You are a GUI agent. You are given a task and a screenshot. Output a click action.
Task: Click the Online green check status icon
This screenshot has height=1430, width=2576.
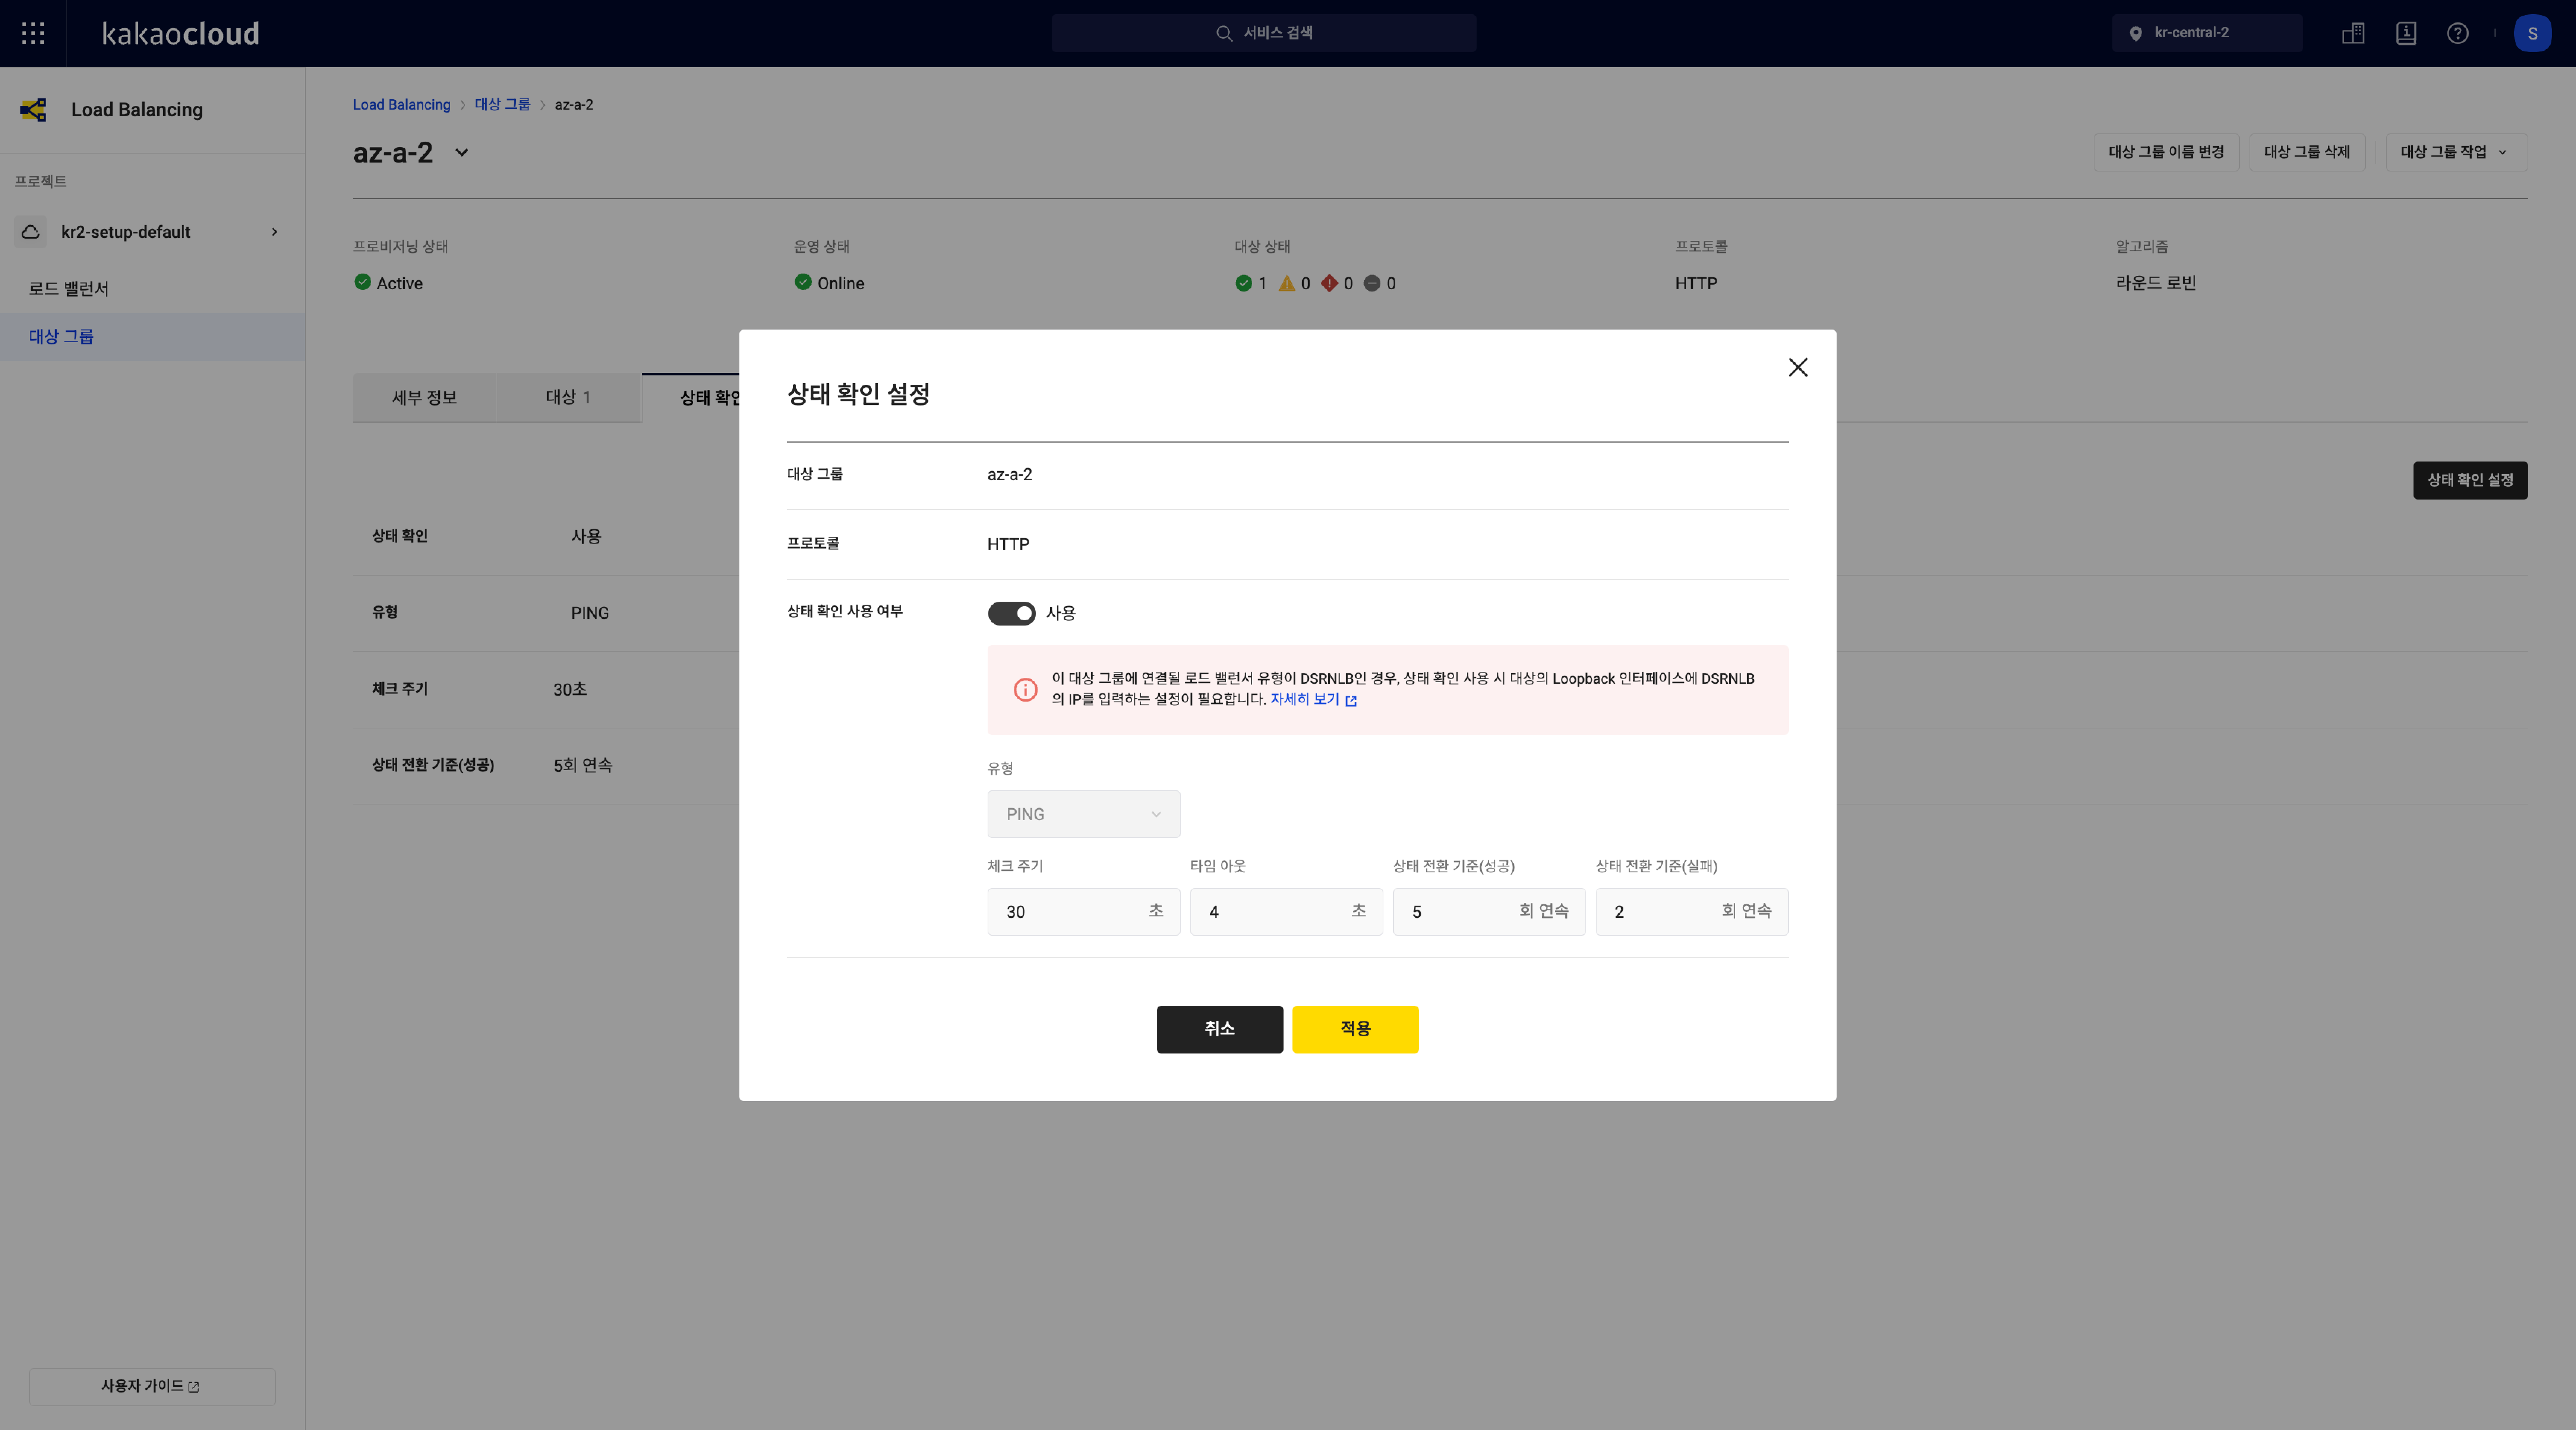pos(803,282)
